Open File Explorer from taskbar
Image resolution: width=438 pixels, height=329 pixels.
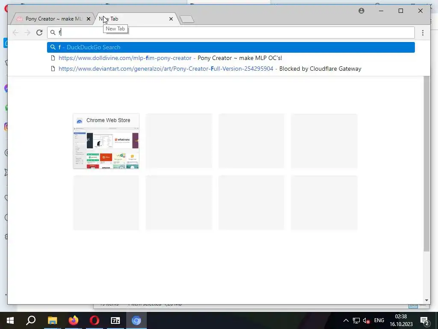pos(52,320)
